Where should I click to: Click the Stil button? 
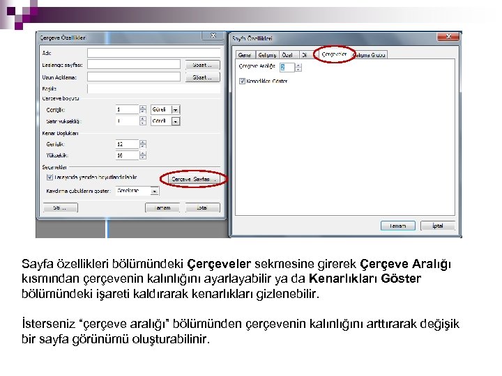pos(60,207)
